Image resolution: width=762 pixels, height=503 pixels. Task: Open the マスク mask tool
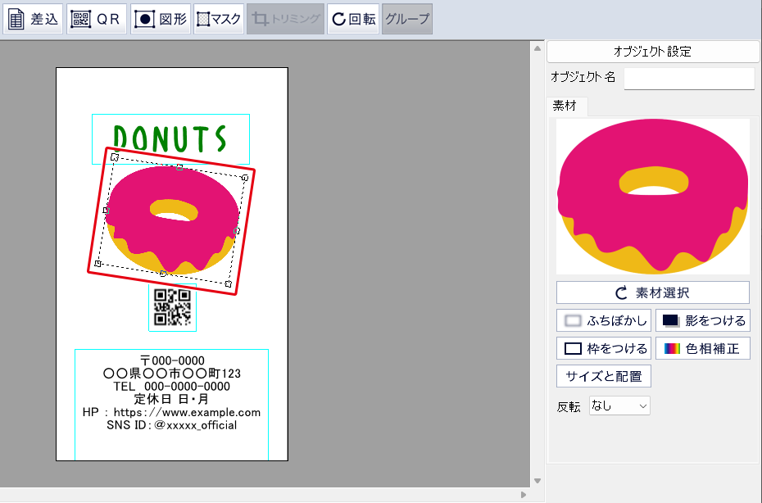click(219, 19)
